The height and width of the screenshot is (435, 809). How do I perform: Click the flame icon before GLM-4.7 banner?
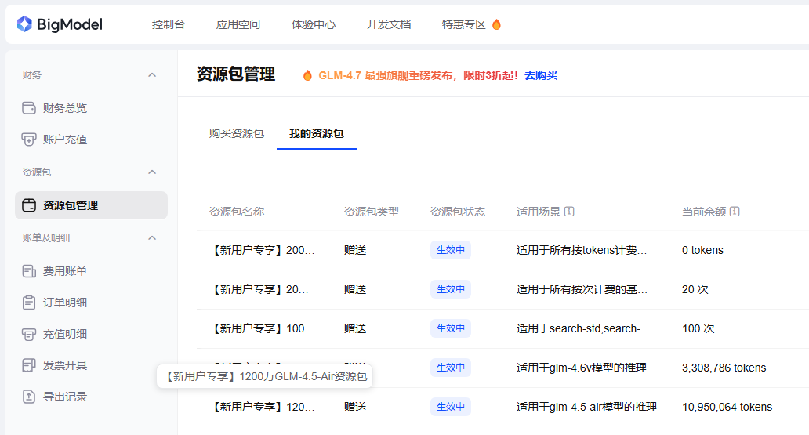[307, 75]
